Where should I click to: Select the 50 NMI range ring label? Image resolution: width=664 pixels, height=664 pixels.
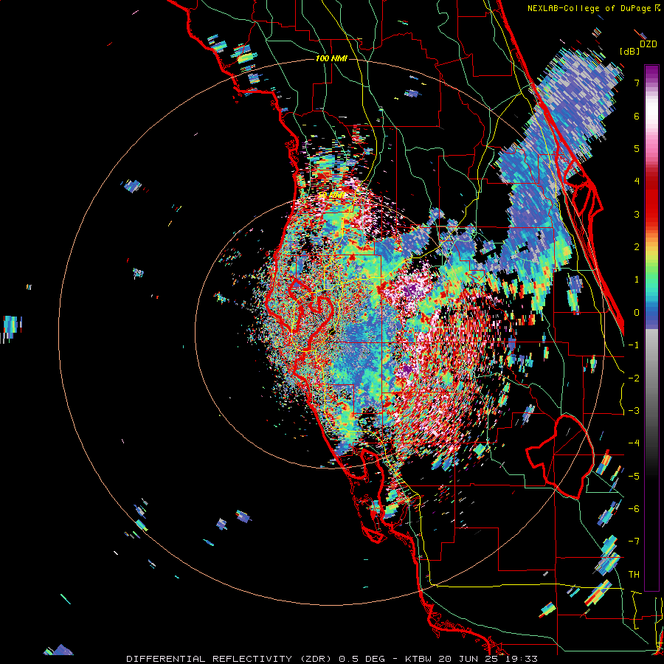[x=331, y=195]
